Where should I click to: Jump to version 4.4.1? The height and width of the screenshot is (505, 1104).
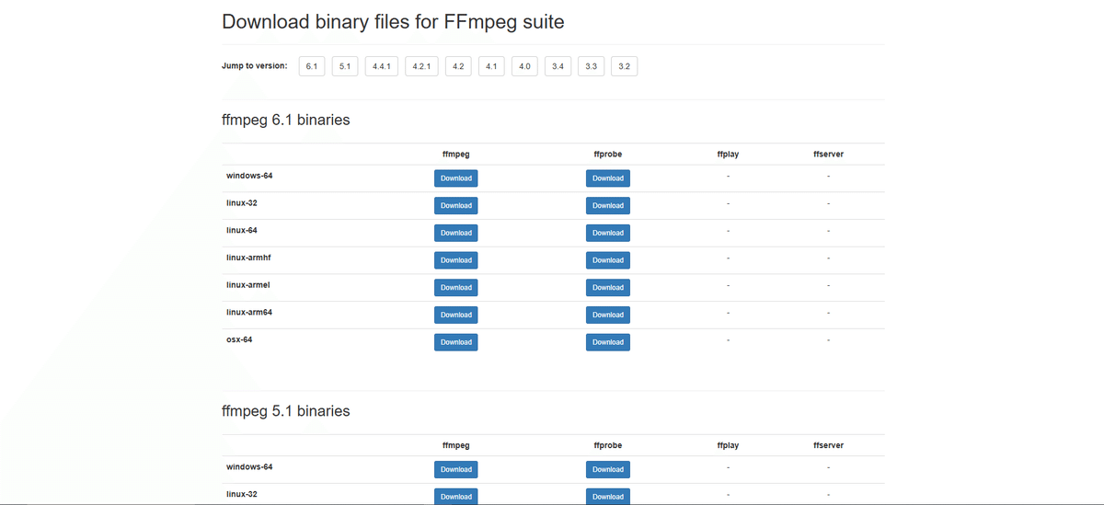tap(382, 66)
